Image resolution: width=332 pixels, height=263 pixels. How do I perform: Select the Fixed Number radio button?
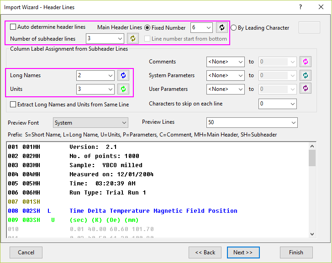(x=148, y=27)
